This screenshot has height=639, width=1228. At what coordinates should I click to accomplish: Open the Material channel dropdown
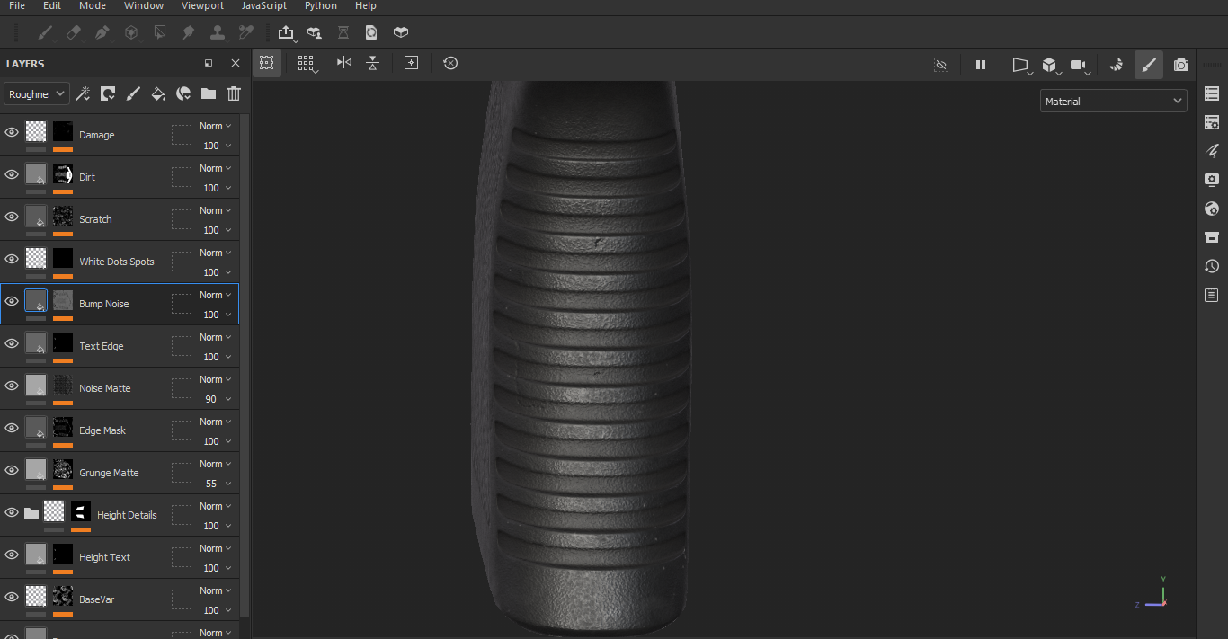click(1114, 102)
